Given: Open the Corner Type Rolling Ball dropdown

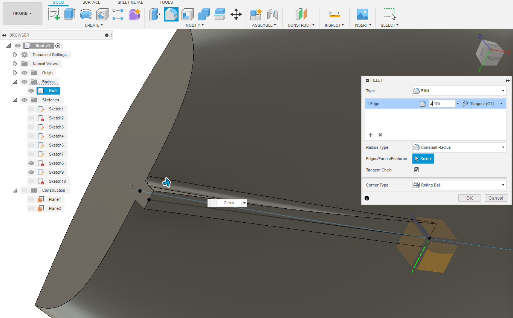Looking at the screenshot, I should point(459,185).
